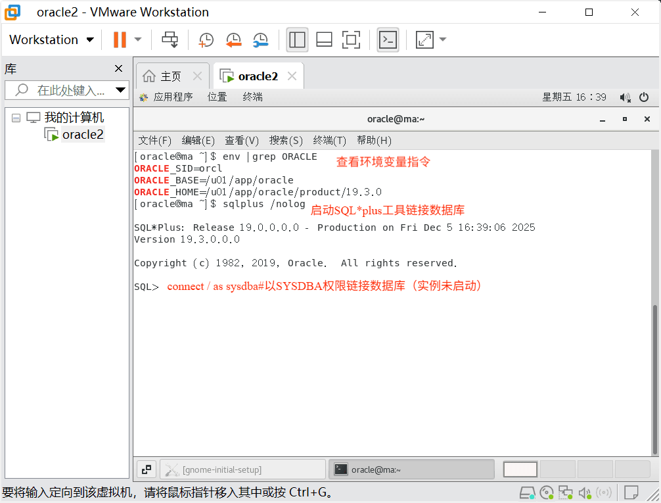Click the sound card status icon
The image size is (661, 503).
tap(585, 492)
